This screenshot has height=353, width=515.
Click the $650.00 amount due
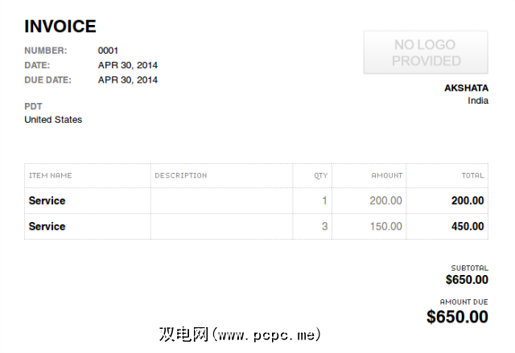(457, 317)
